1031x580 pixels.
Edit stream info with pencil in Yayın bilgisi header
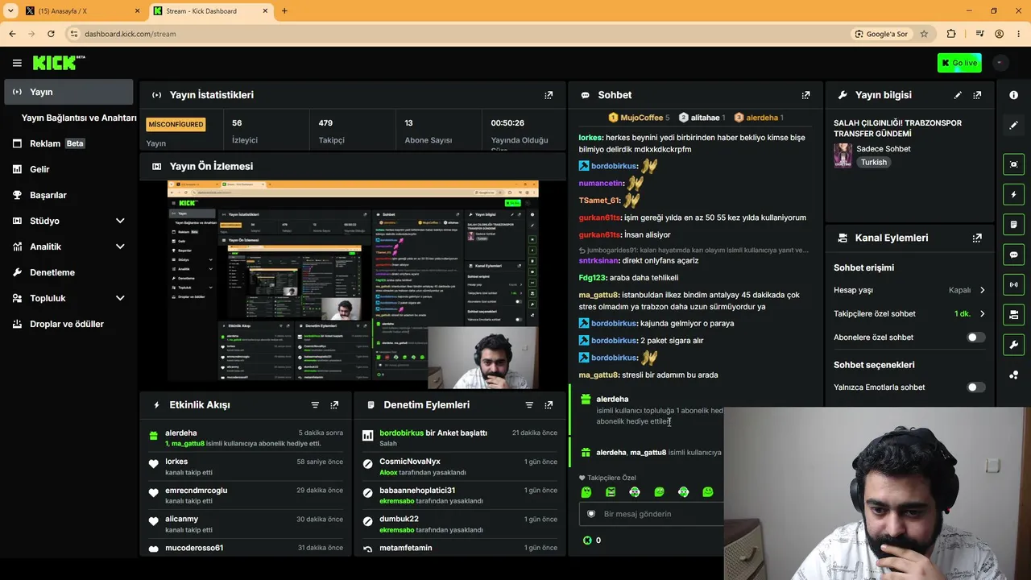point(958,95)
